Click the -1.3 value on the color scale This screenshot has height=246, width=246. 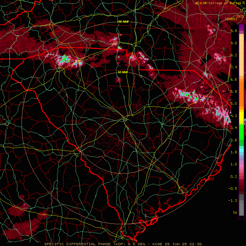(233, 201)
